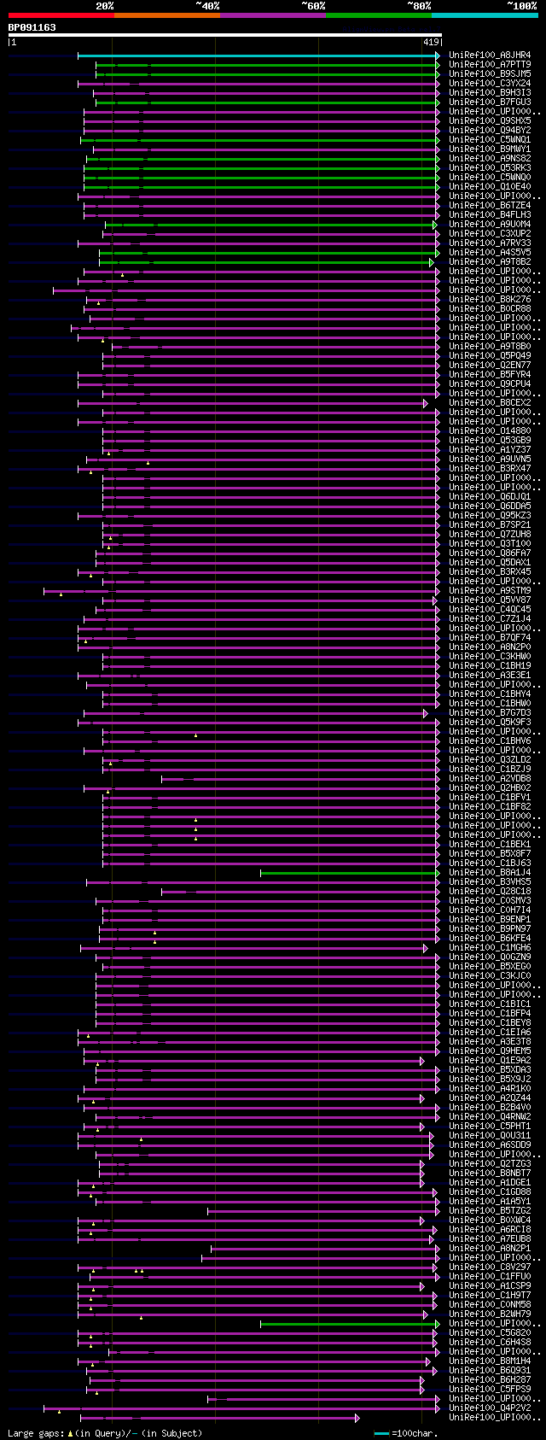Select hit label UniRef100_A2VDB8
This screenshot has height=1440, width=546.
[490, 779]
